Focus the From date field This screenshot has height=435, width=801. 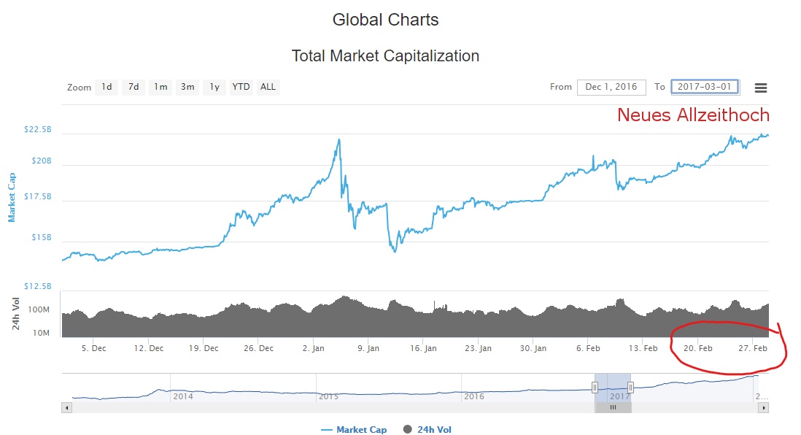(x=611, y=87)
